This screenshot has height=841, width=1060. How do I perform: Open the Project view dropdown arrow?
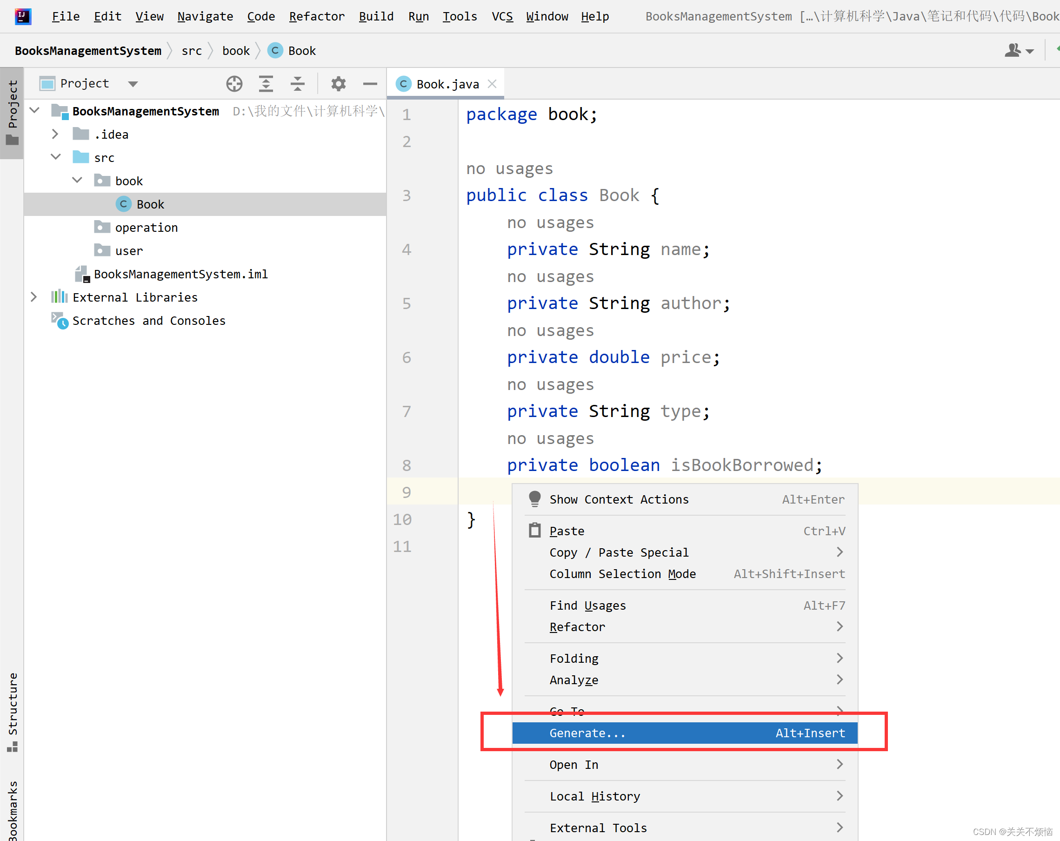(x=133, y=84)
